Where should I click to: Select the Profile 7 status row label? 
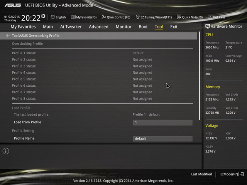(x=24, y=92)
